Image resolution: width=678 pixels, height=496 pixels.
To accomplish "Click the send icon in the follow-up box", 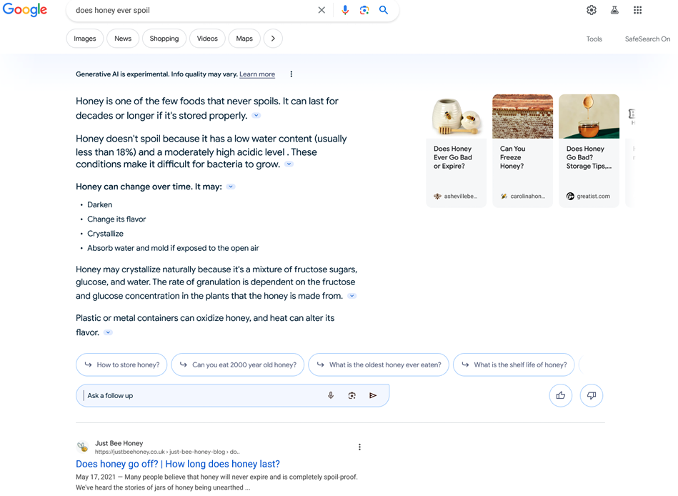I will 372,395.
